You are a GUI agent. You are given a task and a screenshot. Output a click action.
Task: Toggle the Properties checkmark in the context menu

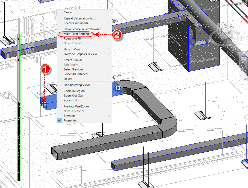click(x=59, y=120)
